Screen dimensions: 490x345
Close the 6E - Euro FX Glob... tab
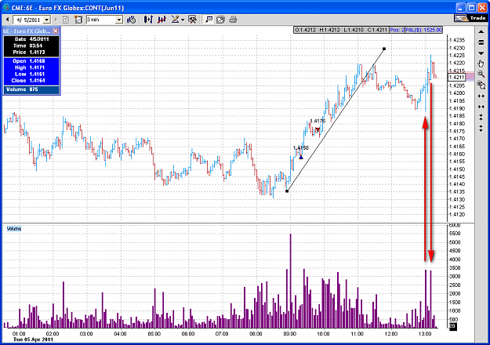pos(56,31)
